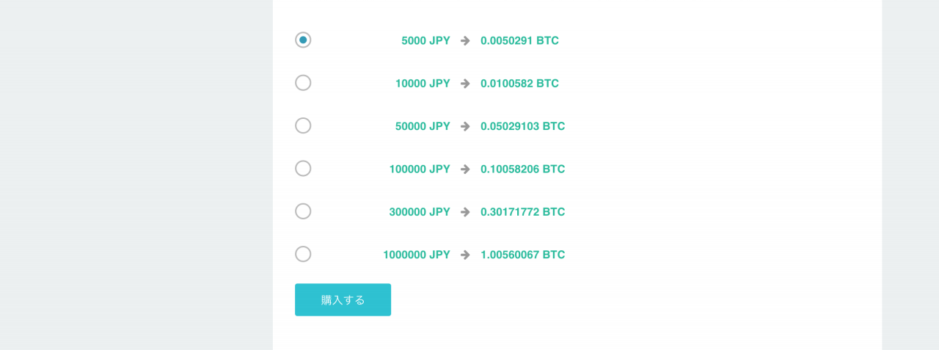The image size is (939, 350).
Task: Click the 0.10058206 BTC amount text
Action: [522, 169]
